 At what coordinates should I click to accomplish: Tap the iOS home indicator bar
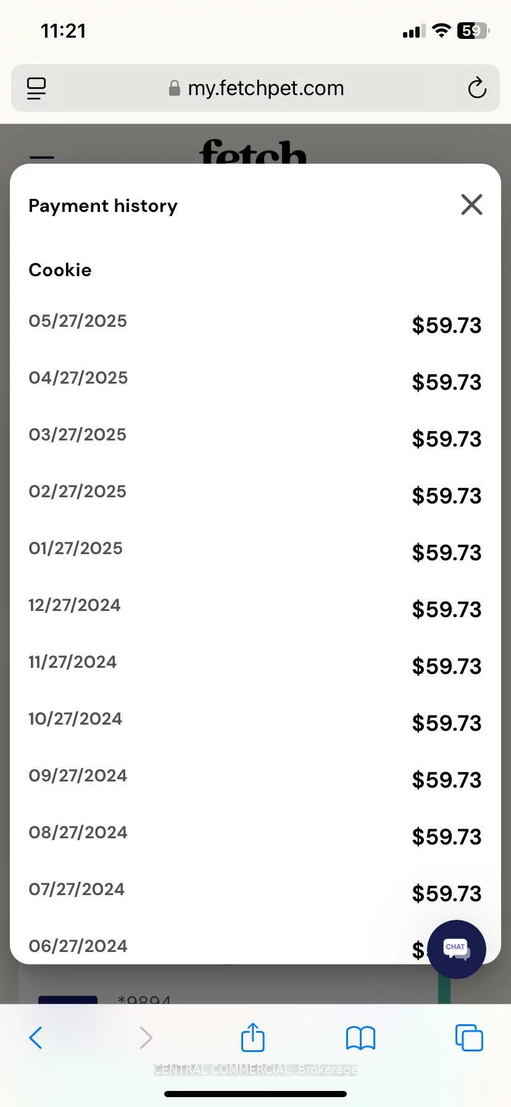[x=255, y=1093]
